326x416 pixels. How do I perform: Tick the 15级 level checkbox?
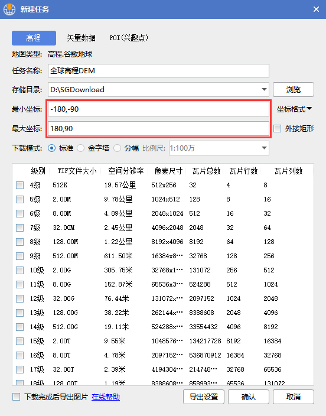[x=19, y=341]
